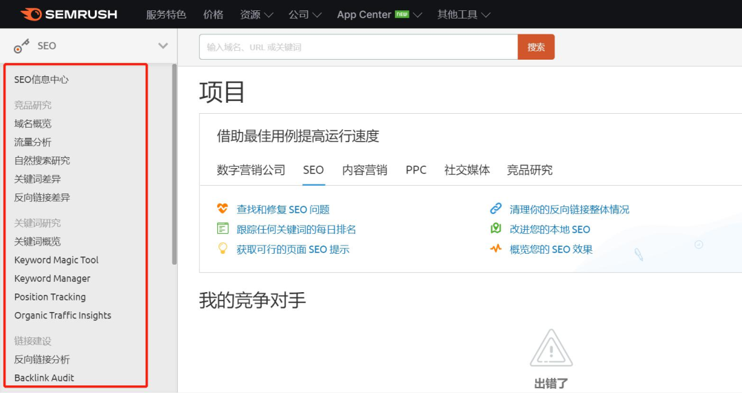Screen dimensions: 742x393
Task: Expand the SEO sidebar dropdown chevron
Action: coord(163,46)
